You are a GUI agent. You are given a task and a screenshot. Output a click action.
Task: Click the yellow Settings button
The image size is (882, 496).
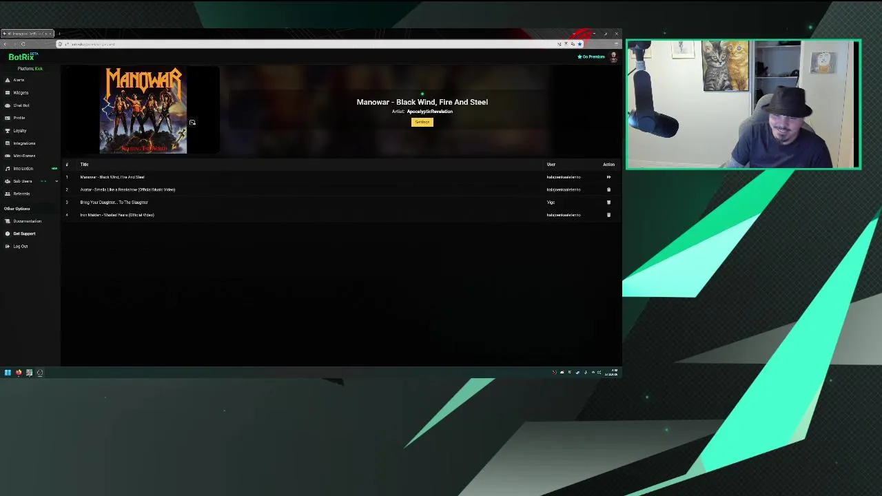tap(422, 122)
